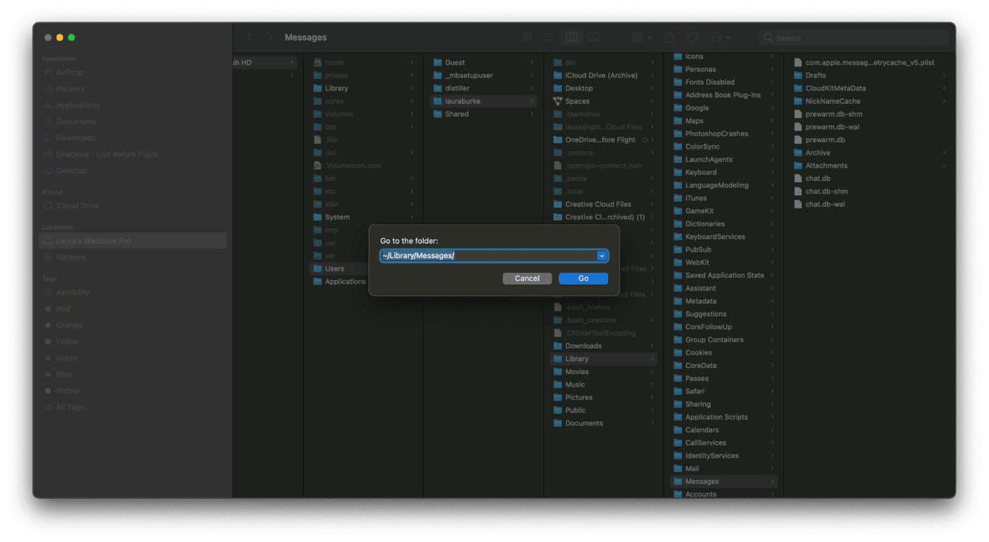Switch Finder to icon view
Image resolution: width=989 pixels, height=542 pixels.
(x=526, y=38)
